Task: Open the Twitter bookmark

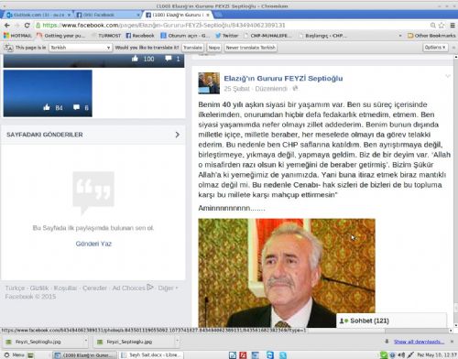Action: pyautogui.click(x=226, y=36)
